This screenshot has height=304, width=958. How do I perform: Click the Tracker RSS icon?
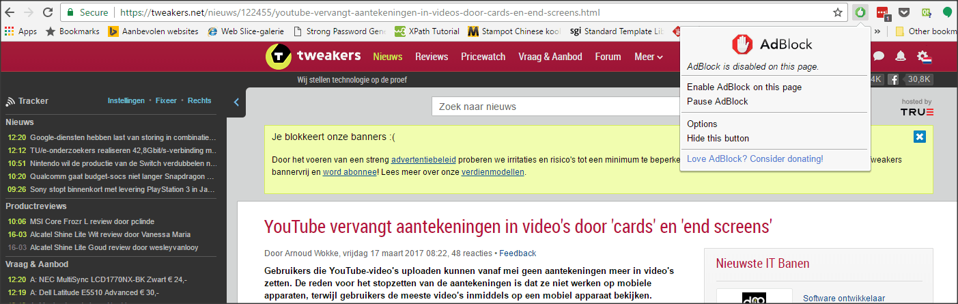tap(10, 101)
